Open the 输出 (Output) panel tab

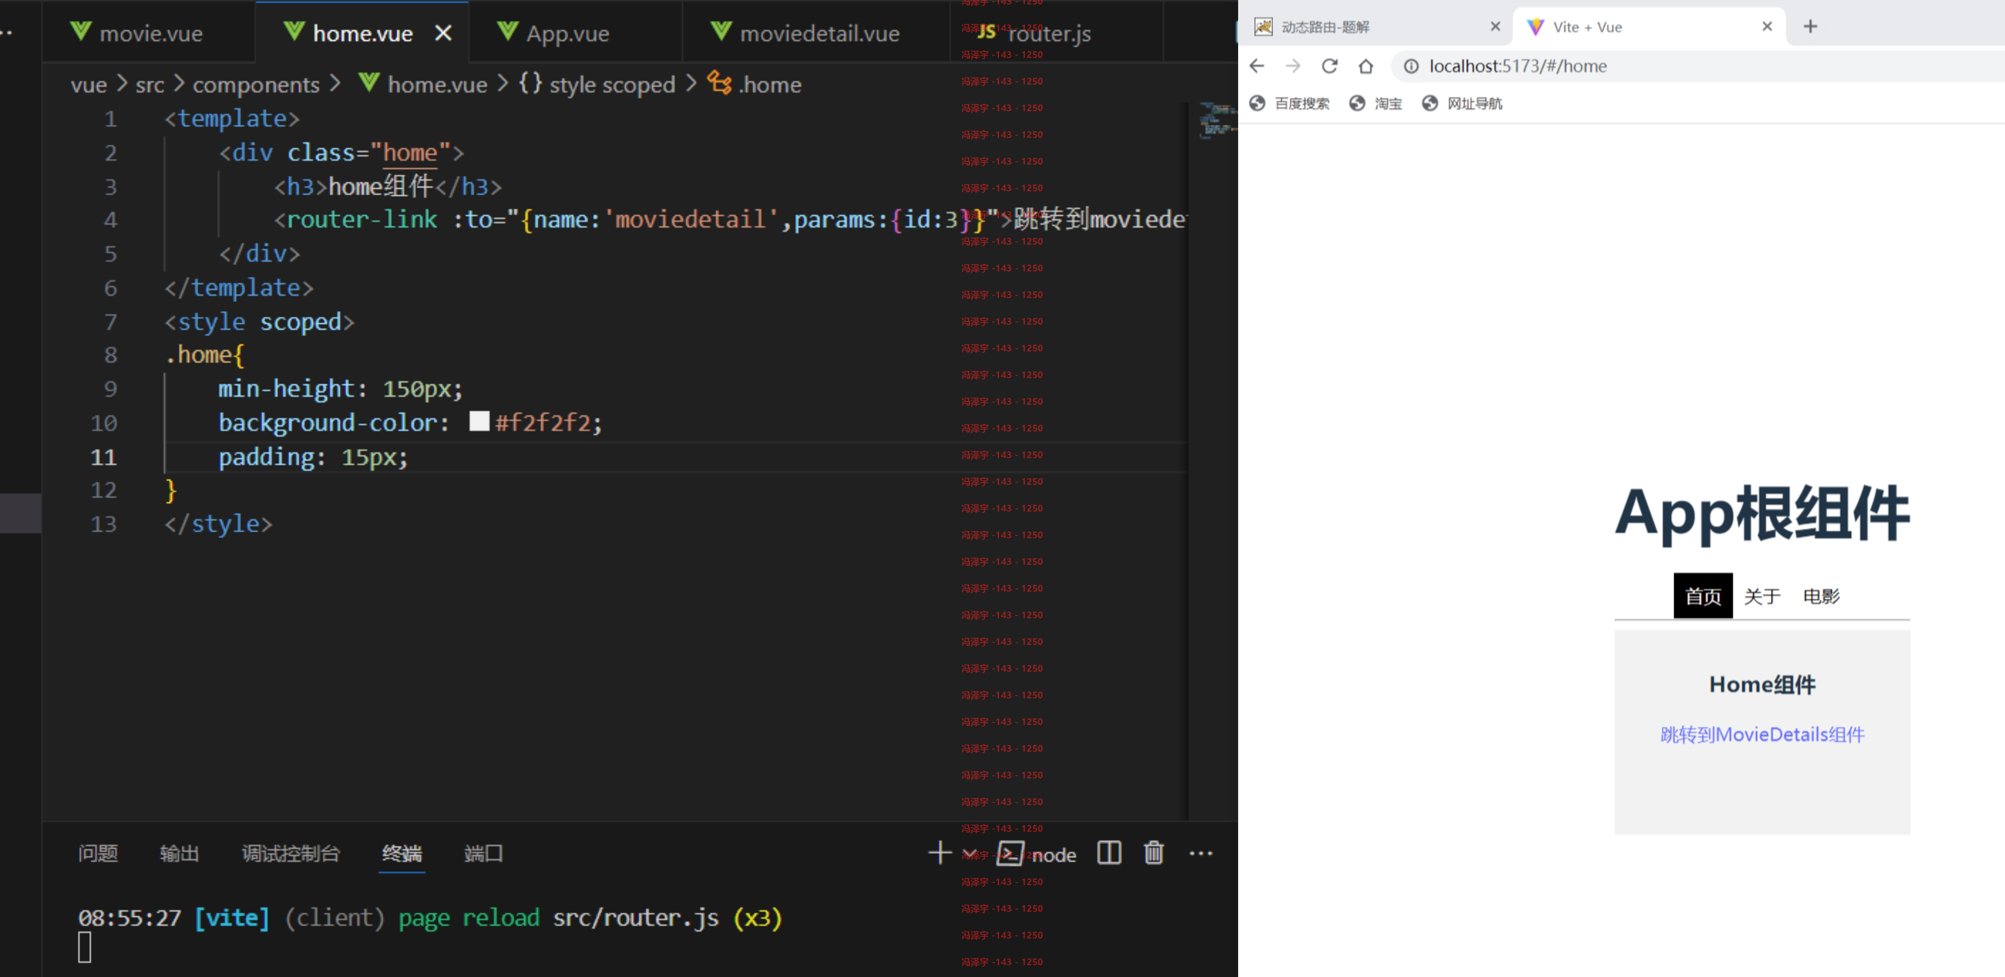[x=179, y=854]
